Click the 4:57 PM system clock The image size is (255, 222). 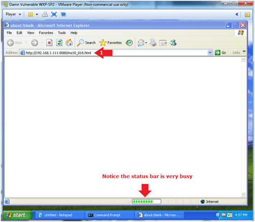(x=241, y=215)
